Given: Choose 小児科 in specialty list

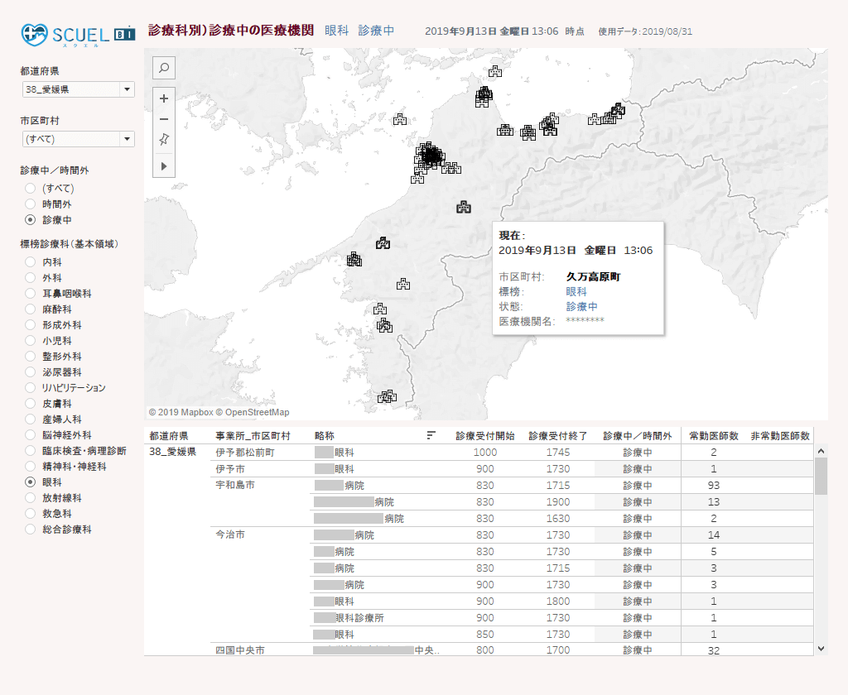Looking at the screenshot, I should (x=31, y=341).
